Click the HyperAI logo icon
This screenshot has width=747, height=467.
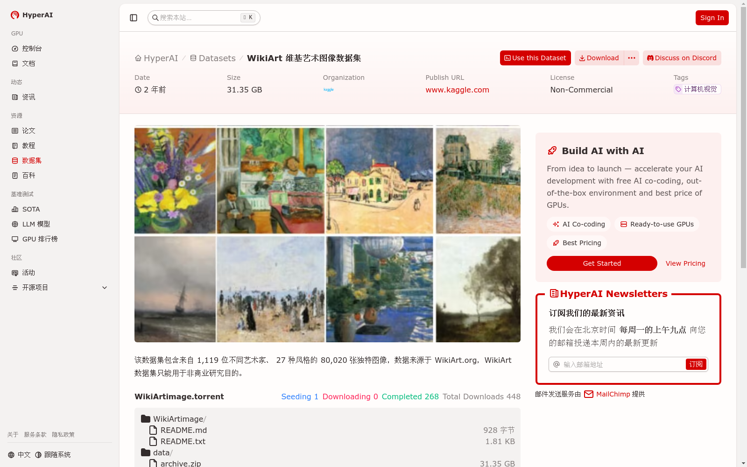coord(15,15)
